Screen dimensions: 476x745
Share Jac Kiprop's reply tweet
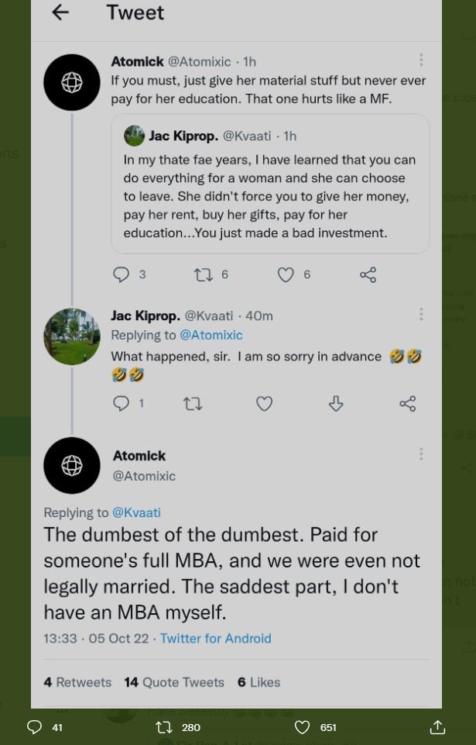[407, 403]
